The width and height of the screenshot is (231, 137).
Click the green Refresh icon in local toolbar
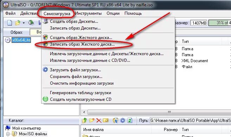coord(130,120)
